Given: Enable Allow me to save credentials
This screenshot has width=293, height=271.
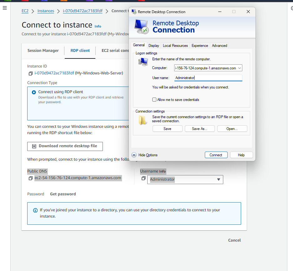Looking at the screenshot, I should click(154, 99).
